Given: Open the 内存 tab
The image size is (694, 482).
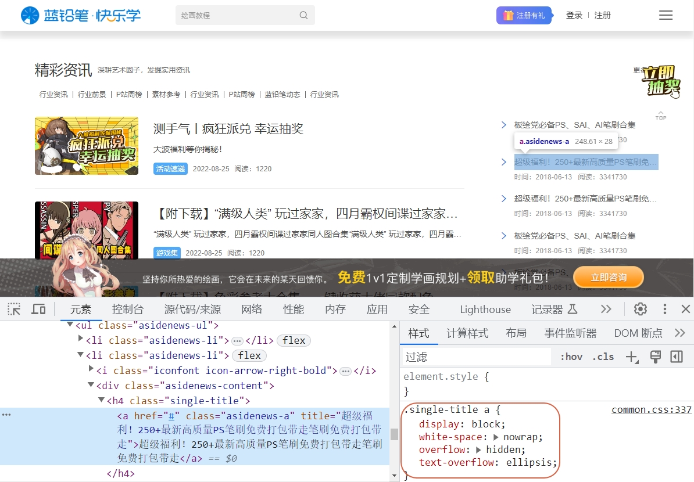Looking at the screenshot, I should coord(335,309).
